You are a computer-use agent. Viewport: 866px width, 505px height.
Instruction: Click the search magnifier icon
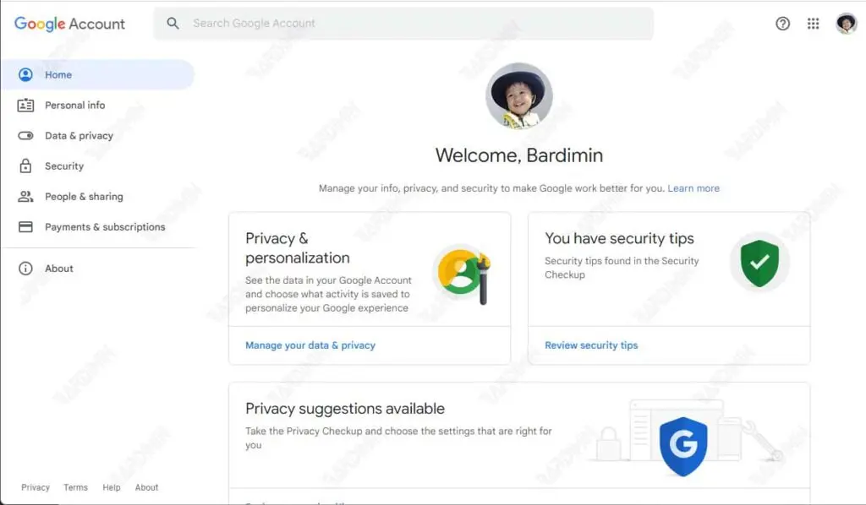(173, 23)
